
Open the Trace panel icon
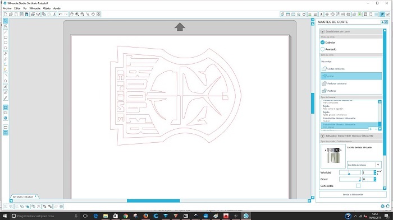point(360,14)
